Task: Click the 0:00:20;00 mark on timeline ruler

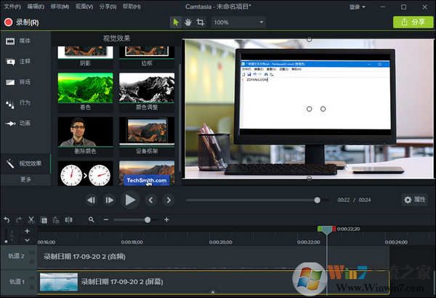Action: (220, 242)
